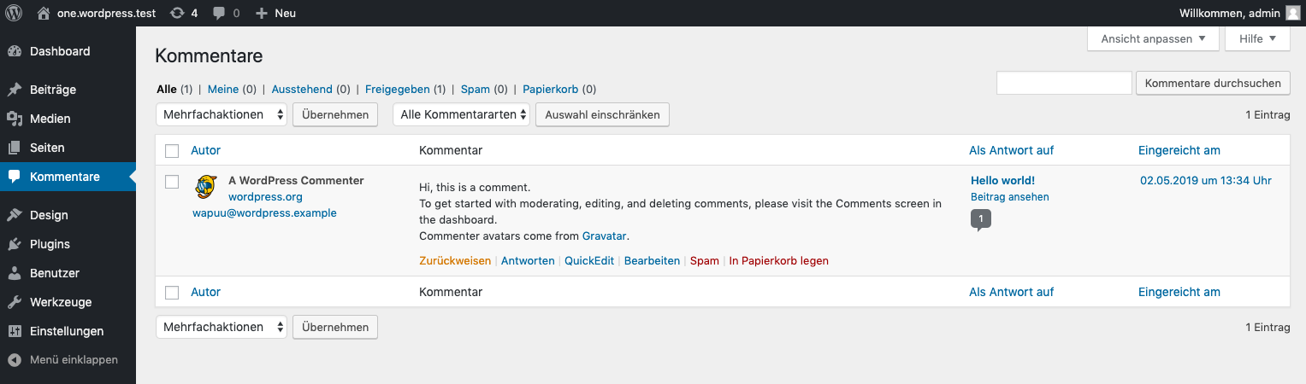Viewport: 1306px width, 384px height.
Task: Click QuickEdit under the comment
Action: 589,261
